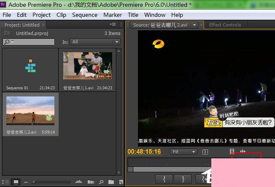Click the Untitled.prproj project name
This screenshot has width=275, height=187.
[x=32, y=33]
